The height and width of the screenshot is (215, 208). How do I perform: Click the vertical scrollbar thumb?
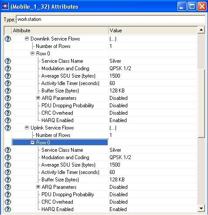(201, 103)
